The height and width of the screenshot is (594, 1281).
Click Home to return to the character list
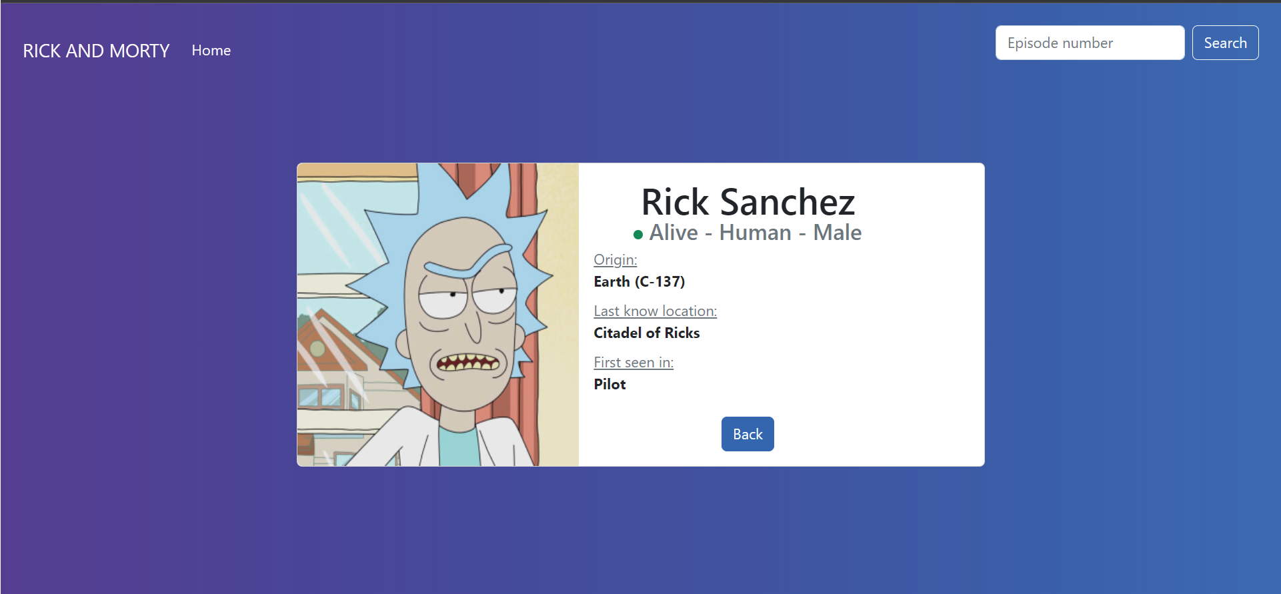(211, 50)
